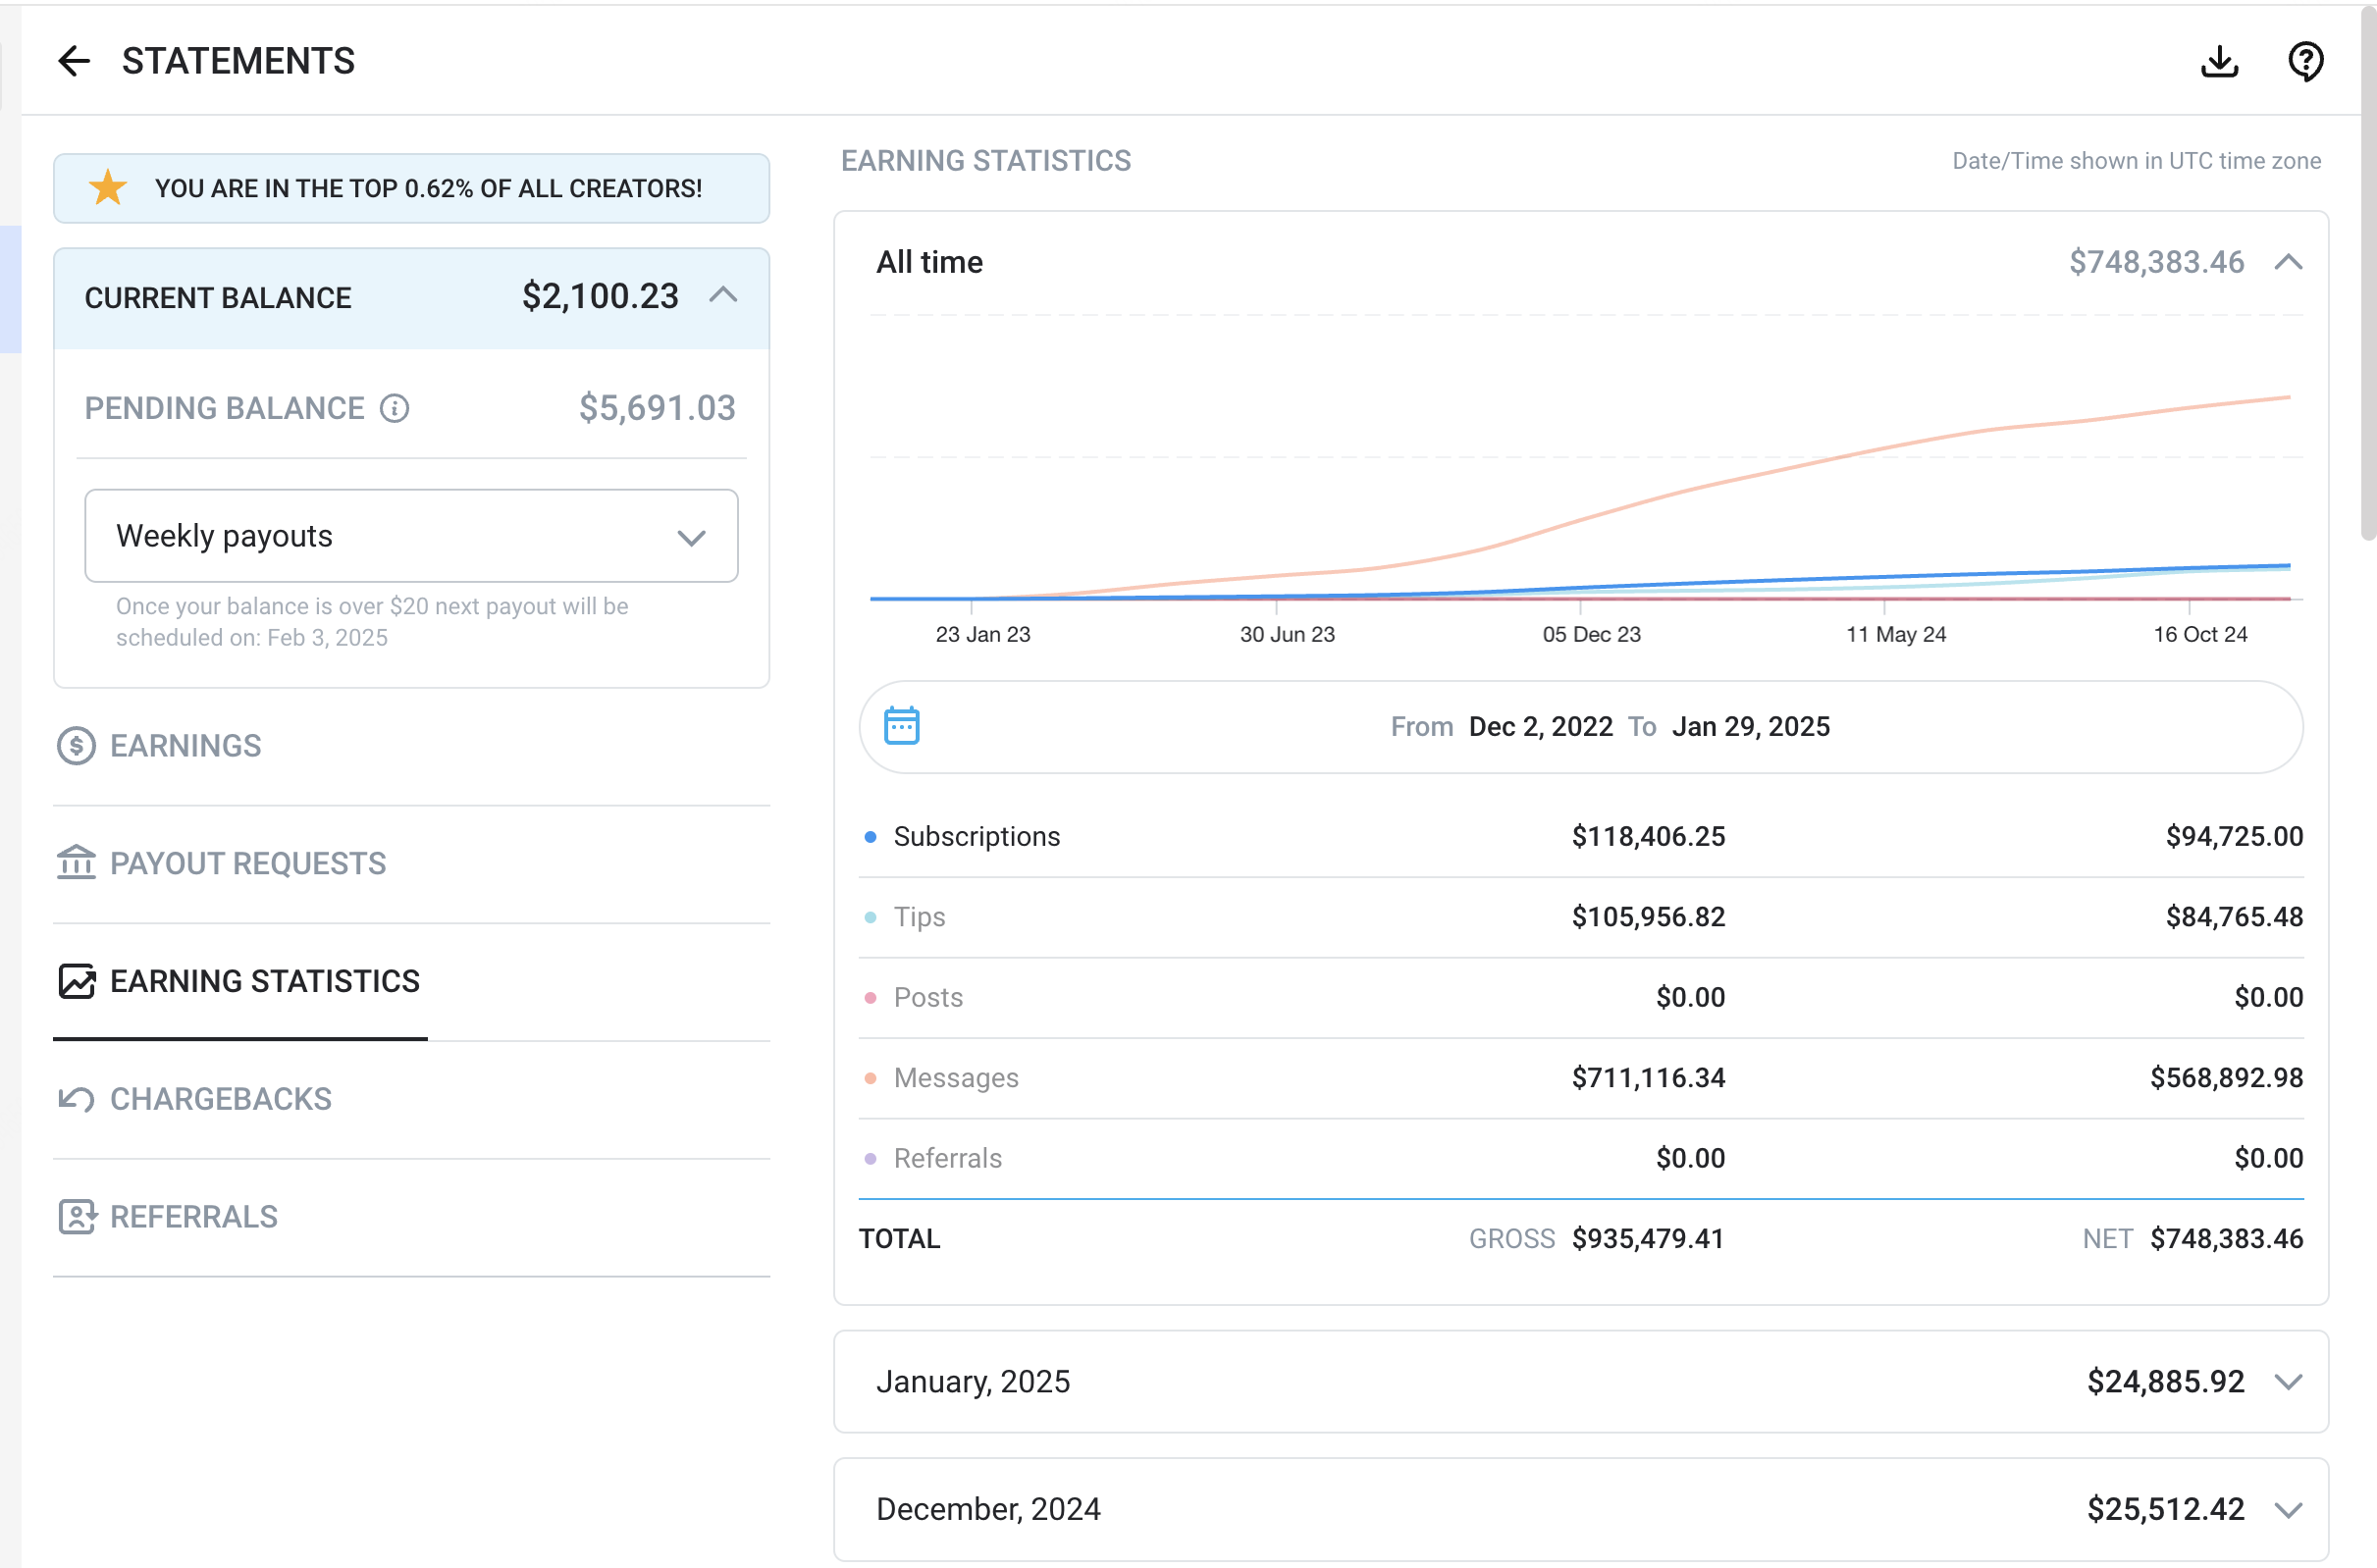
Task: Collapse the All time statistics panel
Action: (2288, 262)
